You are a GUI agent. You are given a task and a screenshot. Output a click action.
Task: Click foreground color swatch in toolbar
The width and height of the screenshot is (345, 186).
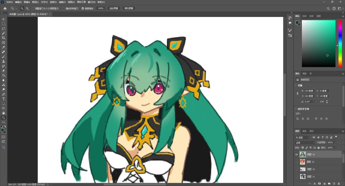3,130
